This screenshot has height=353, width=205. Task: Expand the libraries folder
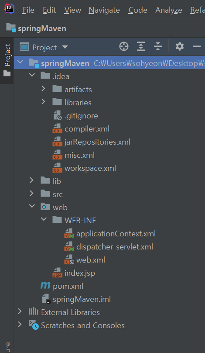43,101
